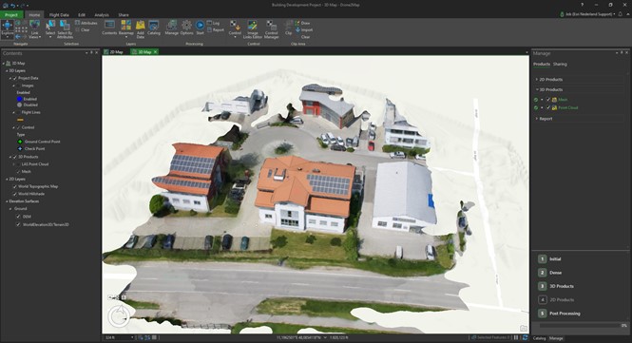The width and height of the screenshot is (632, 343).
Task: Toggle Control layer checkbox
Action: pos(18,127)
